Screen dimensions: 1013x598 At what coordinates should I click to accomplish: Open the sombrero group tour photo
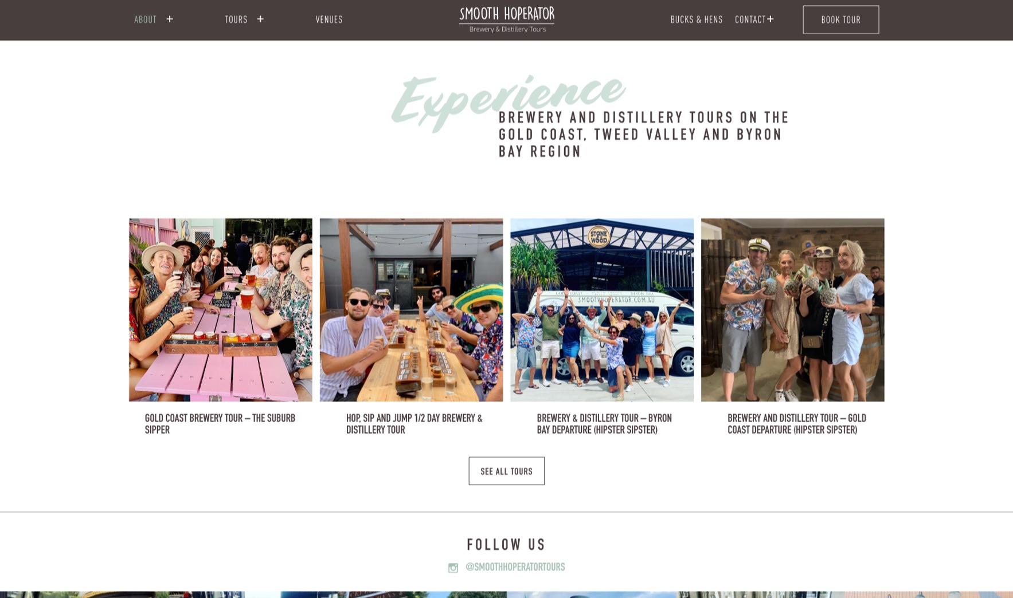411,310
